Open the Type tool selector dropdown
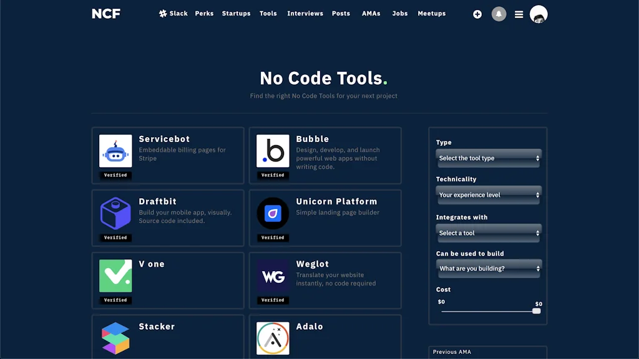The image size is (639, 359). point(488,158)
